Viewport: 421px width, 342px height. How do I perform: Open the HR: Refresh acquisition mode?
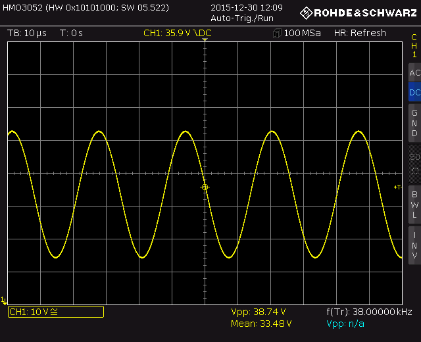[x=360, y=33]
